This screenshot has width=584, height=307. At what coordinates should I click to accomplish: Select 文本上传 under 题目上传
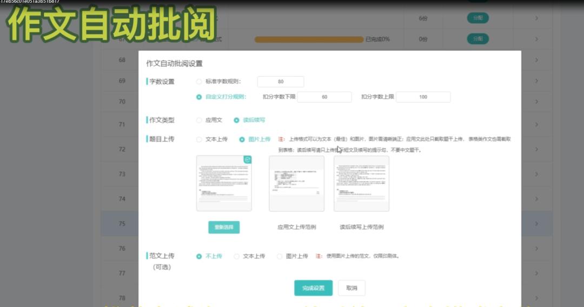[x=199, y=139]
